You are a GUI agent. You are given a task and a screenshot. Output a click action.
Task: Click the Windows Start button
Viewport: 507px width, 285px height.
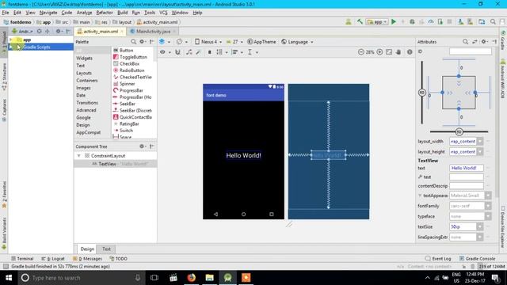point(9,278)
